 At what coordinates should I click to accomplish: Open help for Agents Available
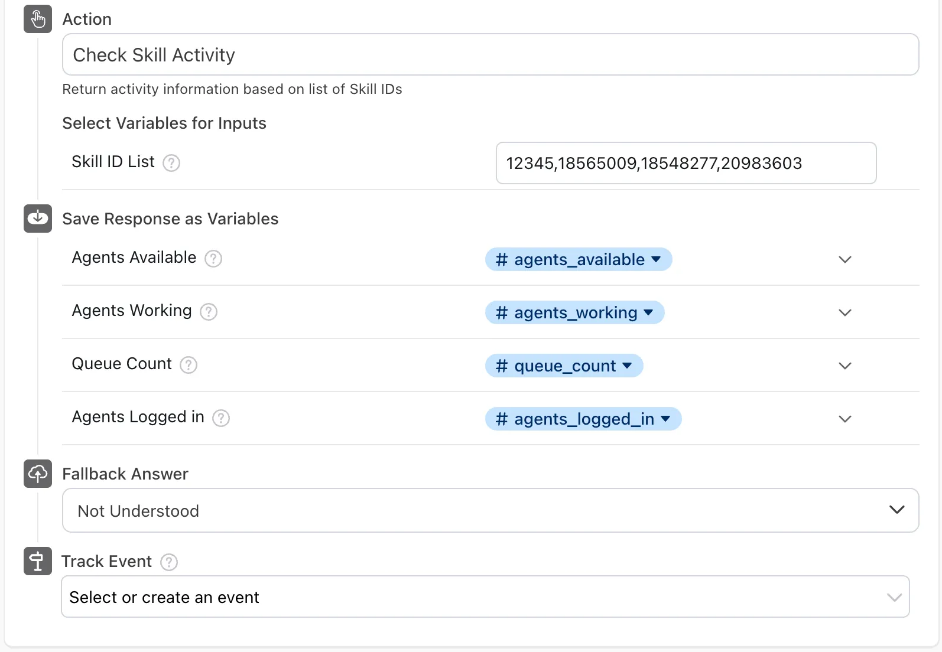coord(213,259)
